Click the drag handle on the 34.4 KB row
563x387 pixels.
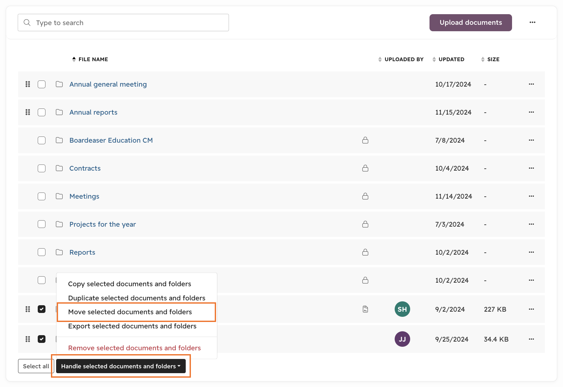[28, 339]
